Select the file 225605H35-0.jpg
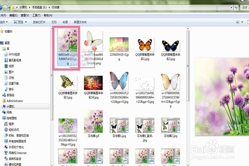 [119, 49]
